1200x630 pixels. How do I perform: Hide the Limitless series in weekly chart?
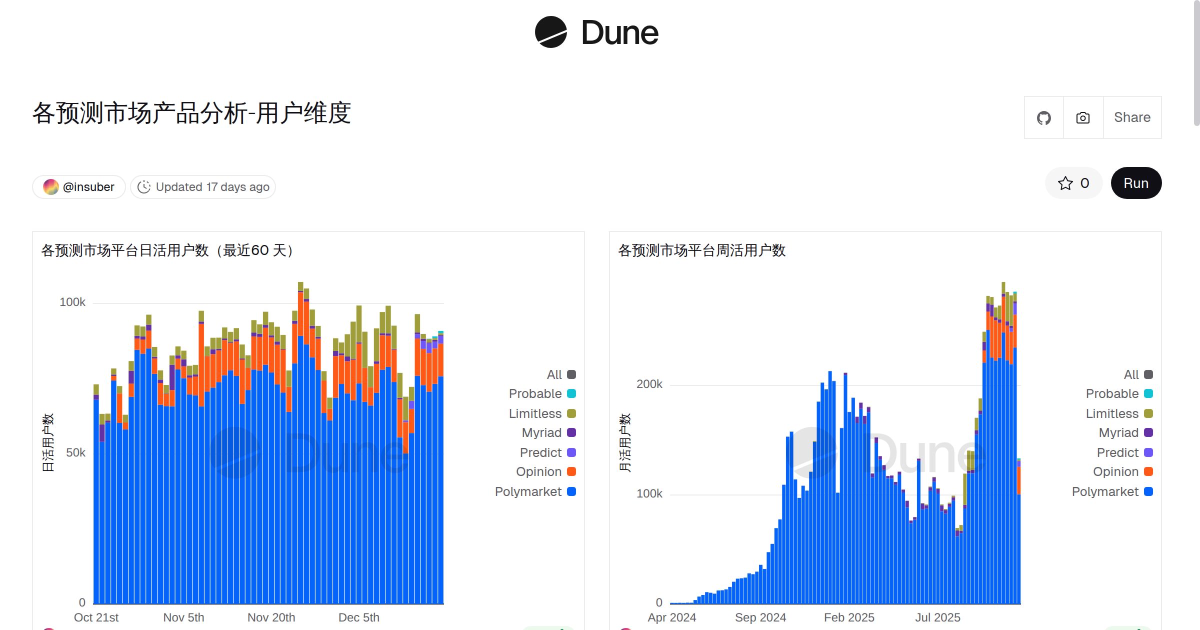pyautogui.click(x=1148, y=413)
